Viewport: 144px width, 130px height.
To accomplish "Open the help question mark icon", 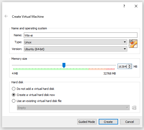I will coord(124,6).
